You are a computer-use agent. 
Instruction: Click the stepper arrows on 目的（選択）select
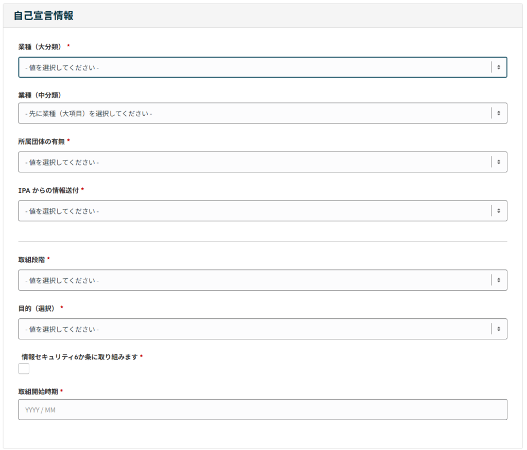click(498, 329)
